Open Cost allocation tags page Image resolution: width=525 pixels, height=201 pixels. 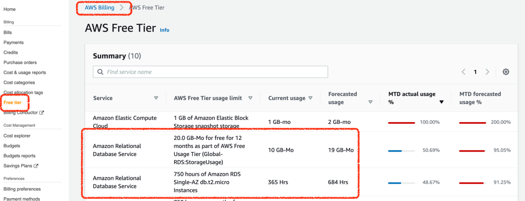tap(23, 93)
